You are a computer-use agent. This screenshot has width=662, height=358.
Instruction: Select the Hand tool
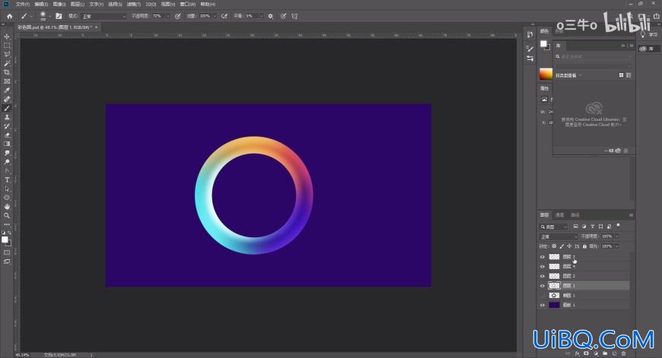coord(7,207)
